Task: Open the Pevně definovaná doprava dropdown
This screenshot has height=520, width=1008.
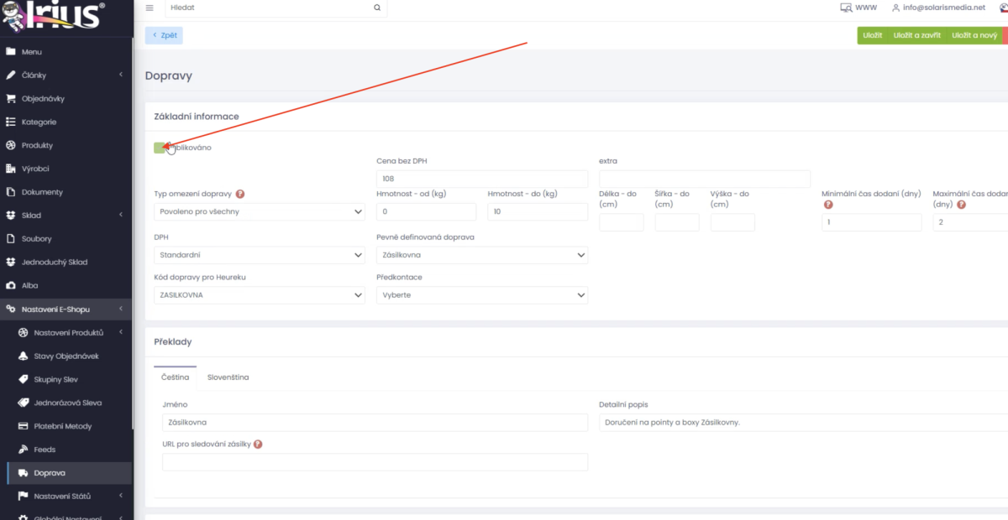Action: coord(482,254)
